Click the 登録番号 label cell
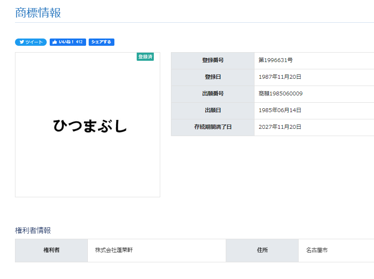This screenshot has width=374, height=279. (x=213, y=61)
